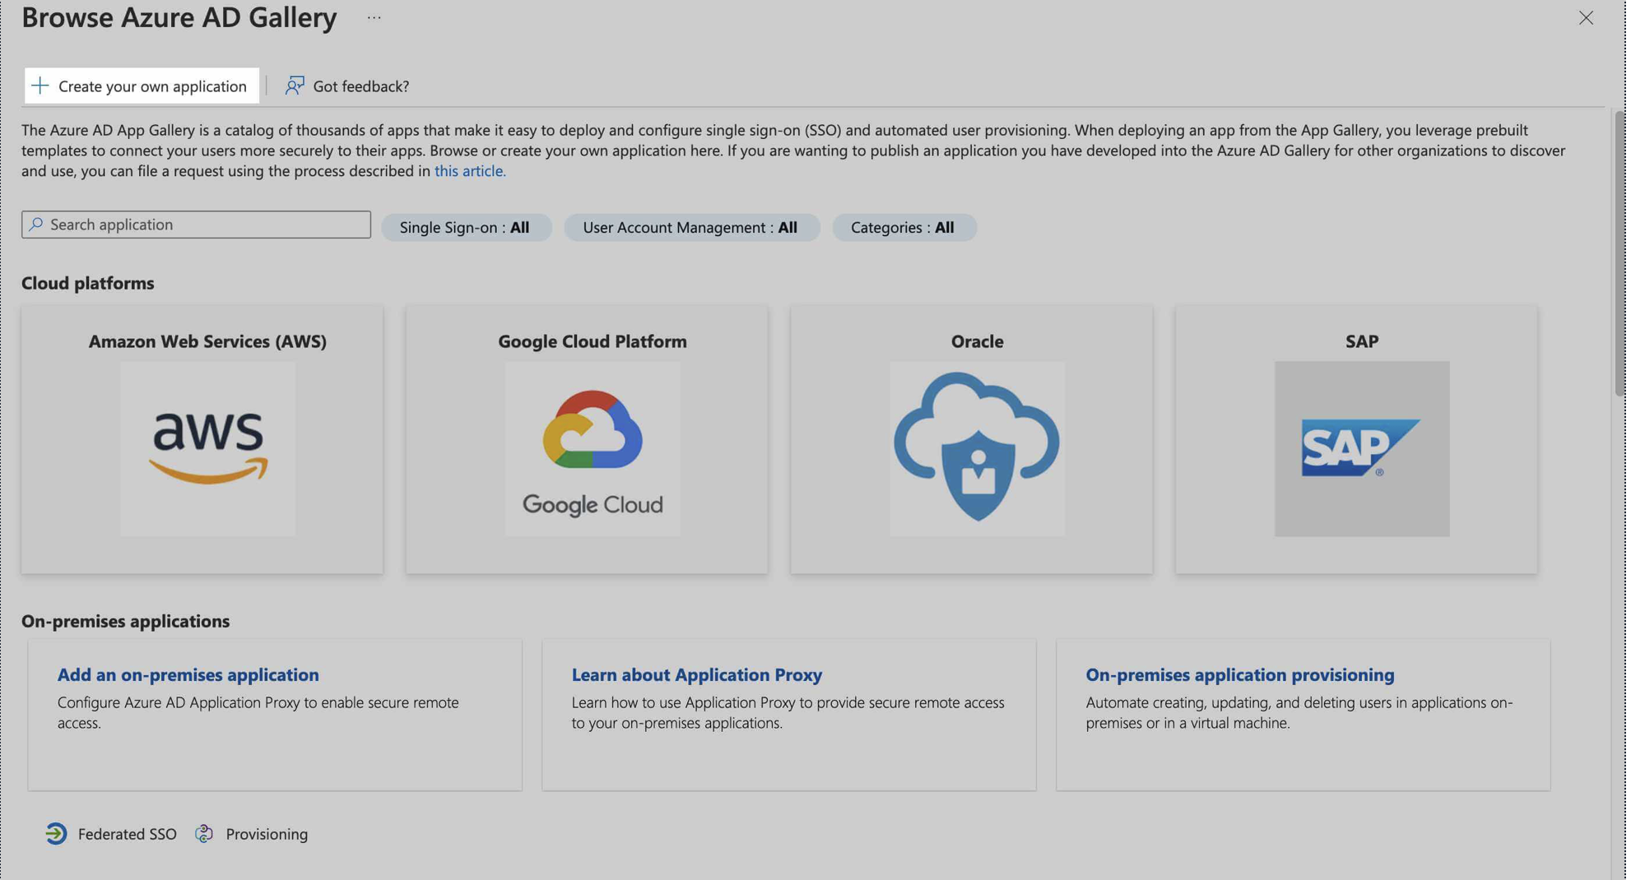This screenshot has width=1631, height=880.
Task: Click the feedback person icon
Action: coord(294,86)
